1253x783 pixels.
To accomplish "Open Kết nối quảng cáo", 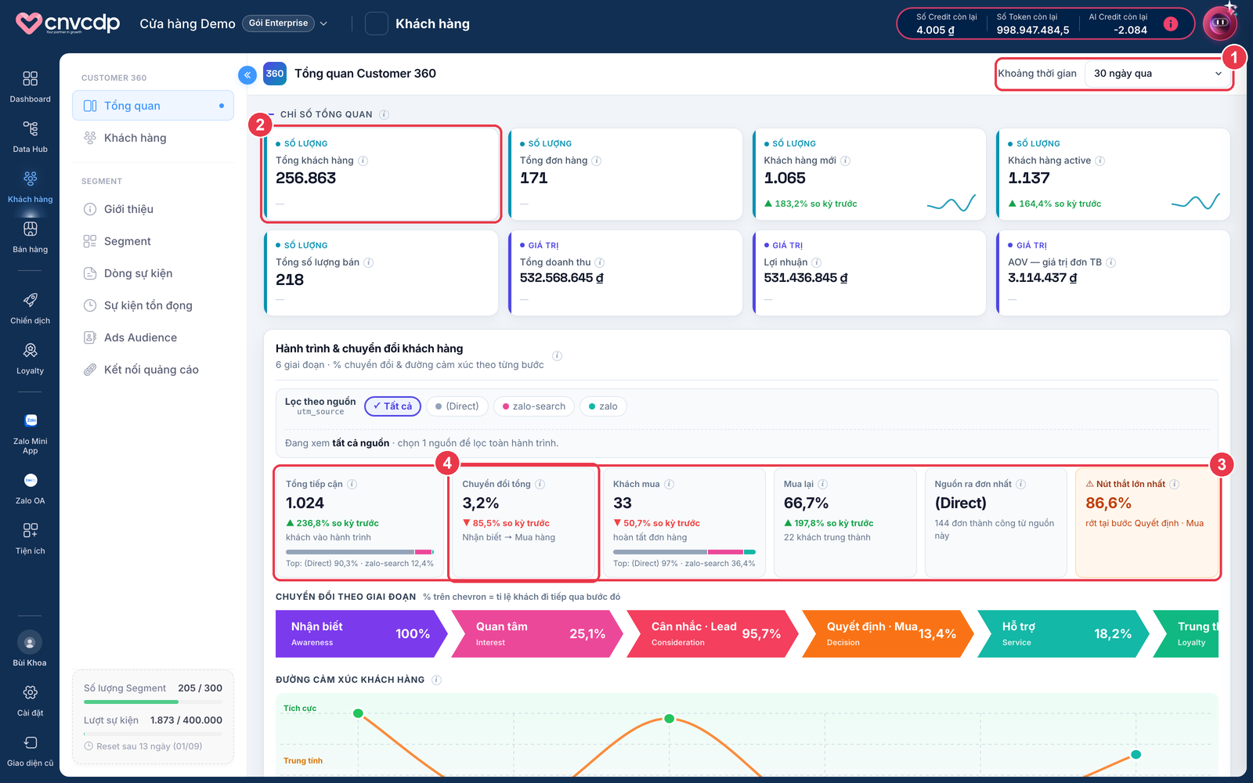I will tap(153, 370).
